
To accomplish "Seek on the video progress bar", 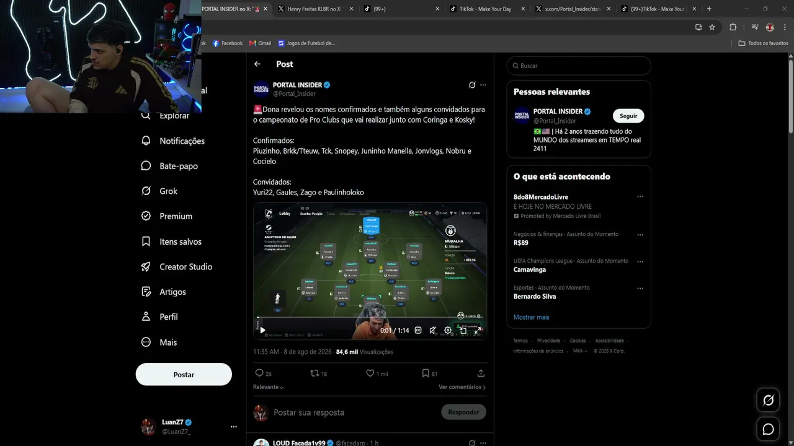I will coord(370,318).
